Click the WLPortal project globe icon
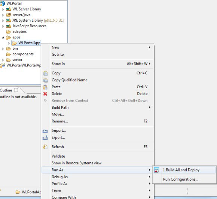 (2, 3)
